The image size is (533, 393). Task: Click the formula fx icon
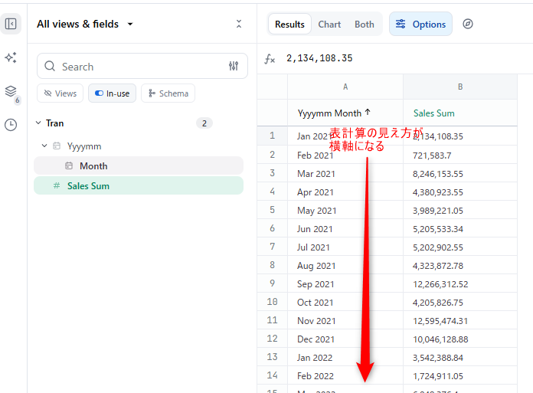point(270,58)
